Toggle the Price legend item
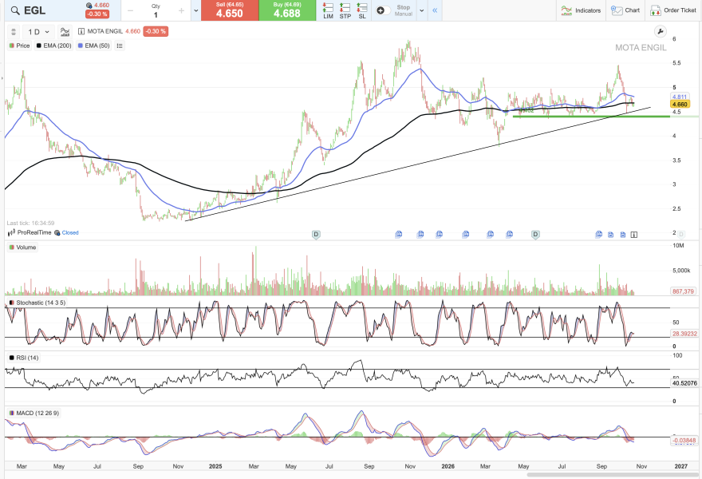Image resolution: width=702 pixels, height=479 pixels. pos(19,46)
